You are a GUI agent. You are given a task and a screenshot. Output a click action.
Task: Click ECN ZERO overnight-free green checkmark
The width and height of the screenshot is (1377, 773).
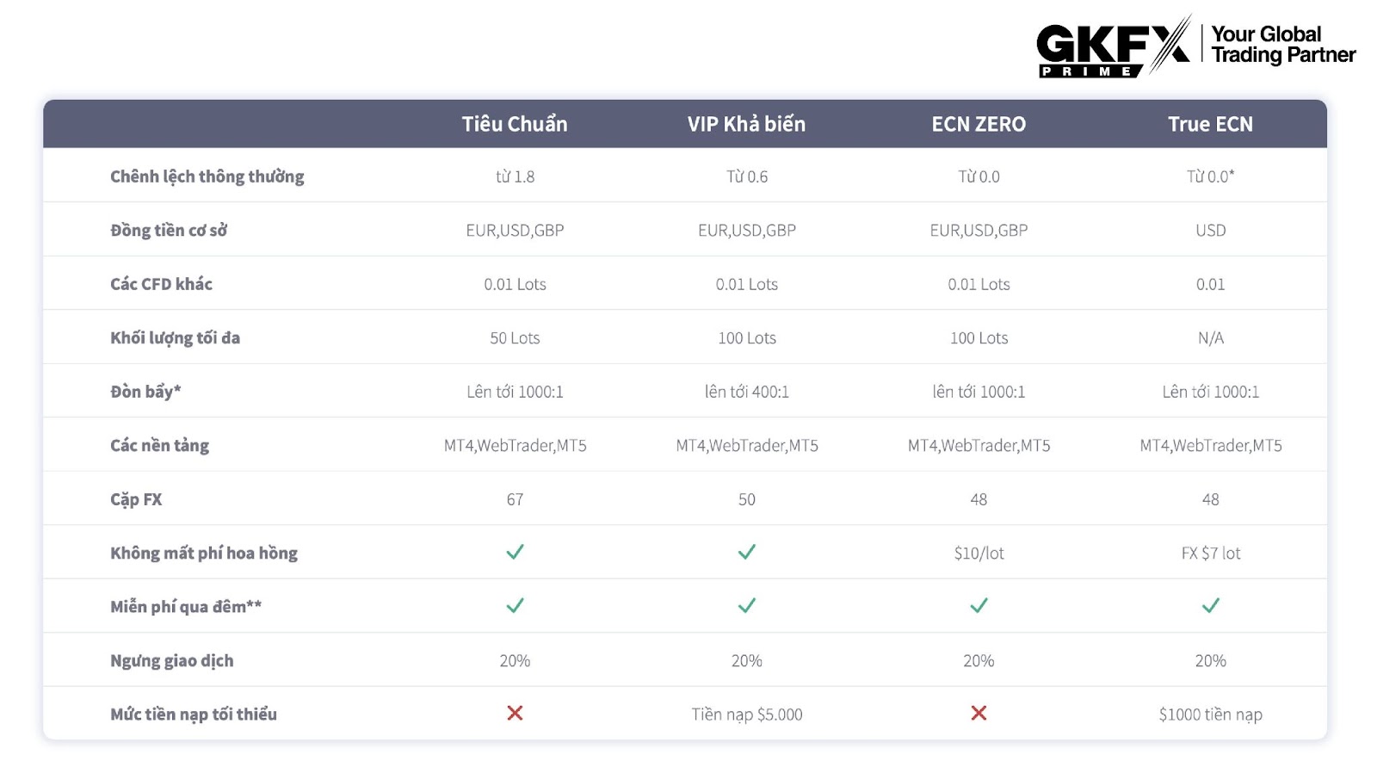tap(979, 606)
